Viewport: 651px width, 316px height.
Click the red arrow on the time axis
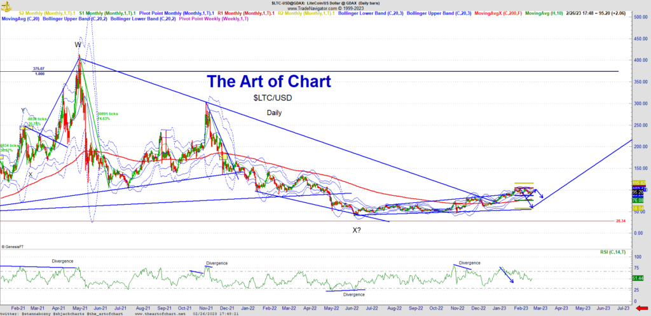[644, 306]
